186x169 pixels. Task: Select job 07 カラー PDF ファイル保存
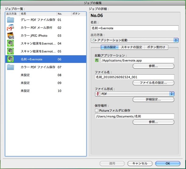[x=46, y=67]
